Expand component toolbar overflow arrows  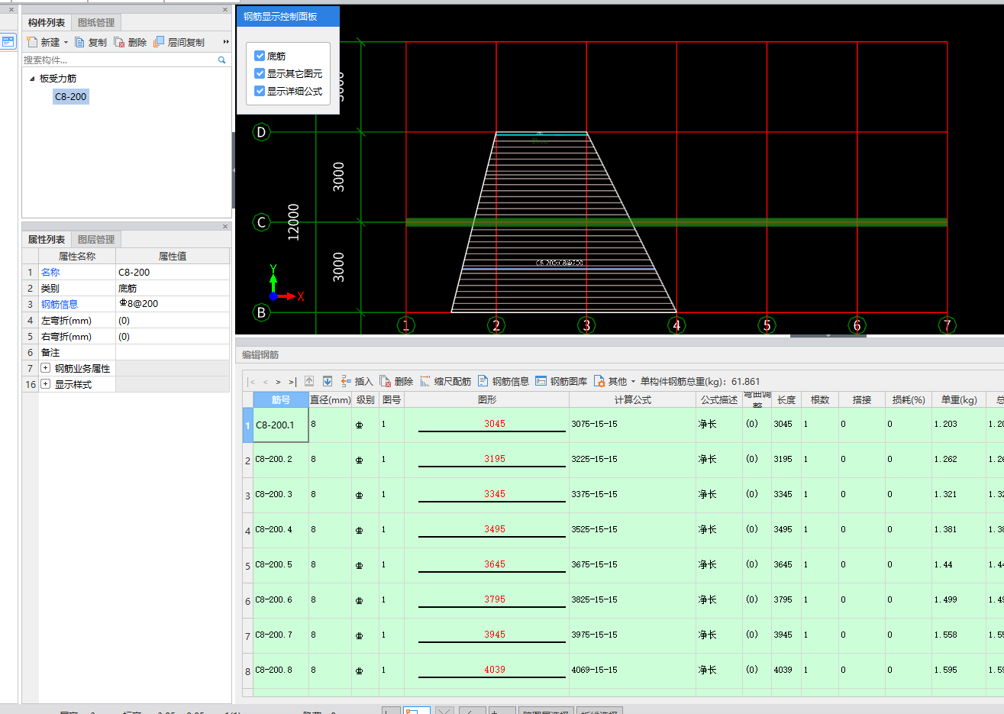pyautogui.click(x=226, y=42)
